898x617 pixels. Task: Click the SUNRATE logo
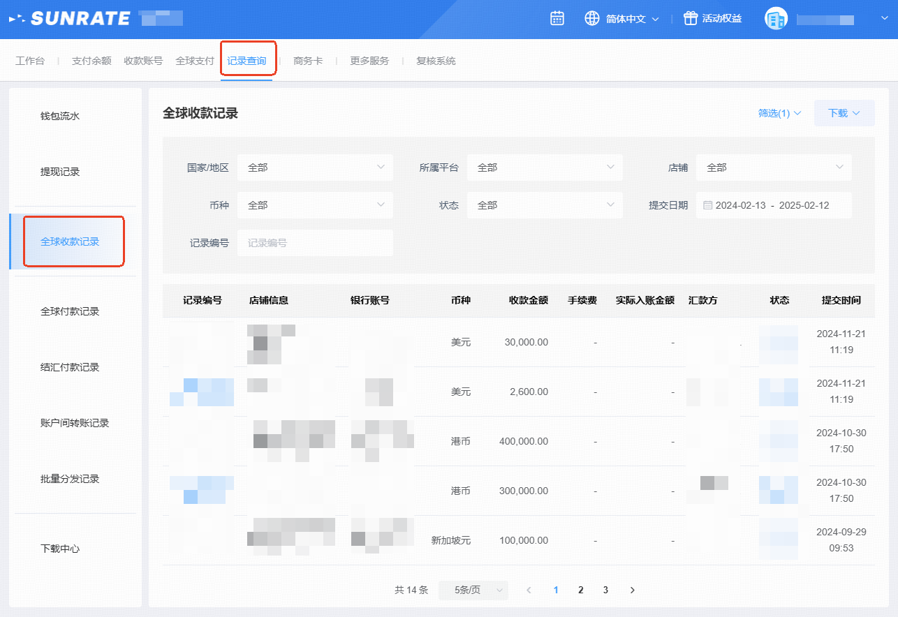tap(70, 18)
